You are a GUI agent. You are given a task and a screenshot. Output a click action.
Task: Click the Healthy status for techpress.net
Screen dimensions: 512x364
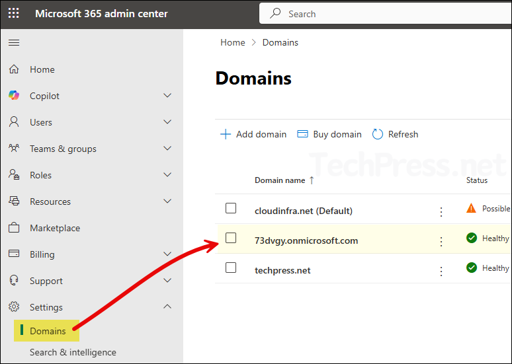495,268
